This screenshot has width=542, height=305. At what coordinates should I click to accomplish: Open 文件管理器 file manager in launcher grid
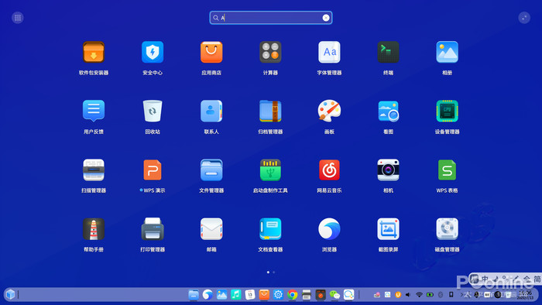tap(211, 170)
